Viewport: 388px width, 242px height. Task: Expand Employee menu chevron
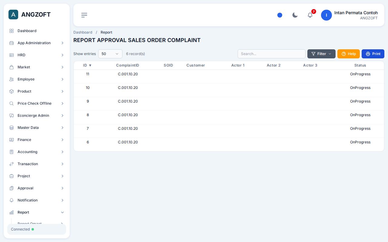click(x=62, y=79)
